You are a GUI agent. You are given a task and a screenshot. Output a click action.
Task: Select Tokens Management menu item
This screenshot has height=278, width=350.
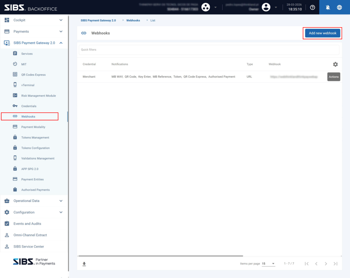(35, 138)
